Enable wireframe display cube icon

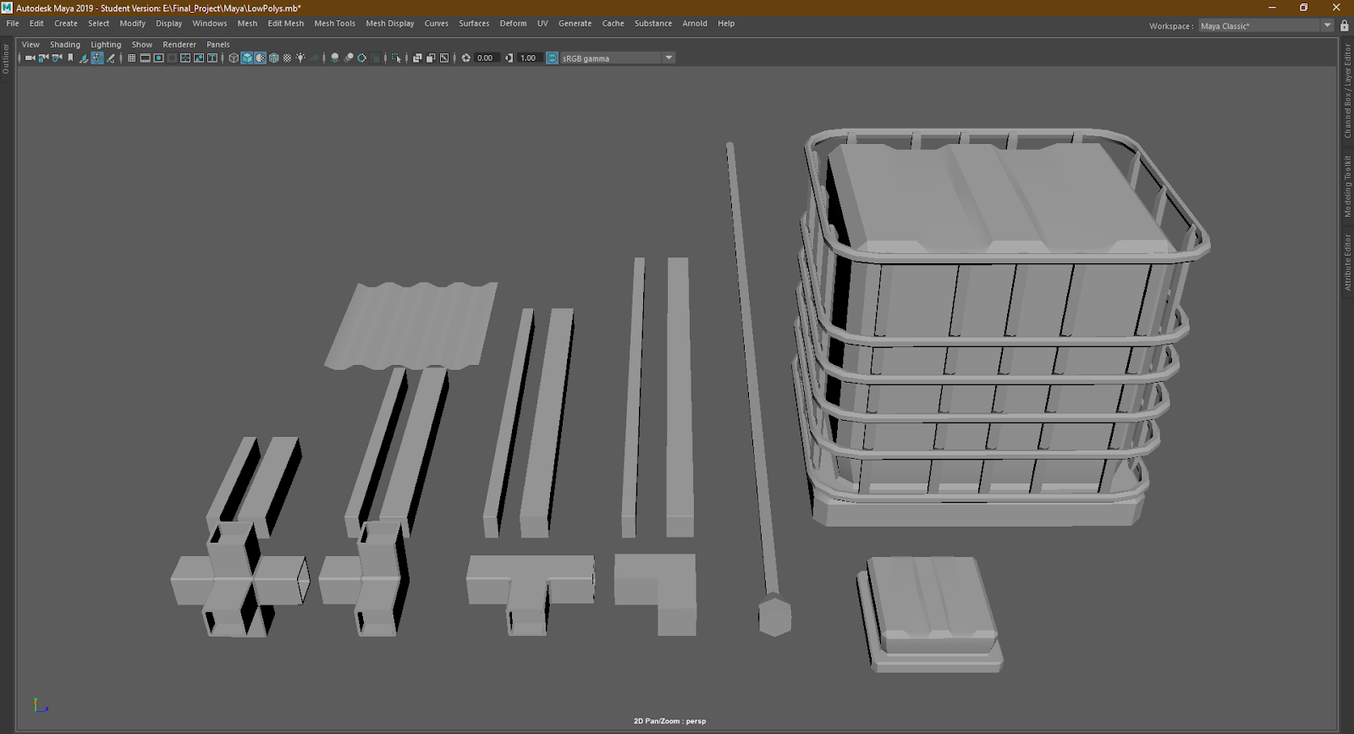point(234,58)
